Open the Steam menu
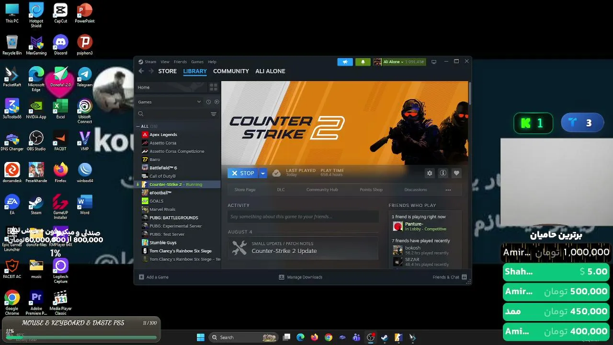 pyautogui.click(x=150, y=62)
